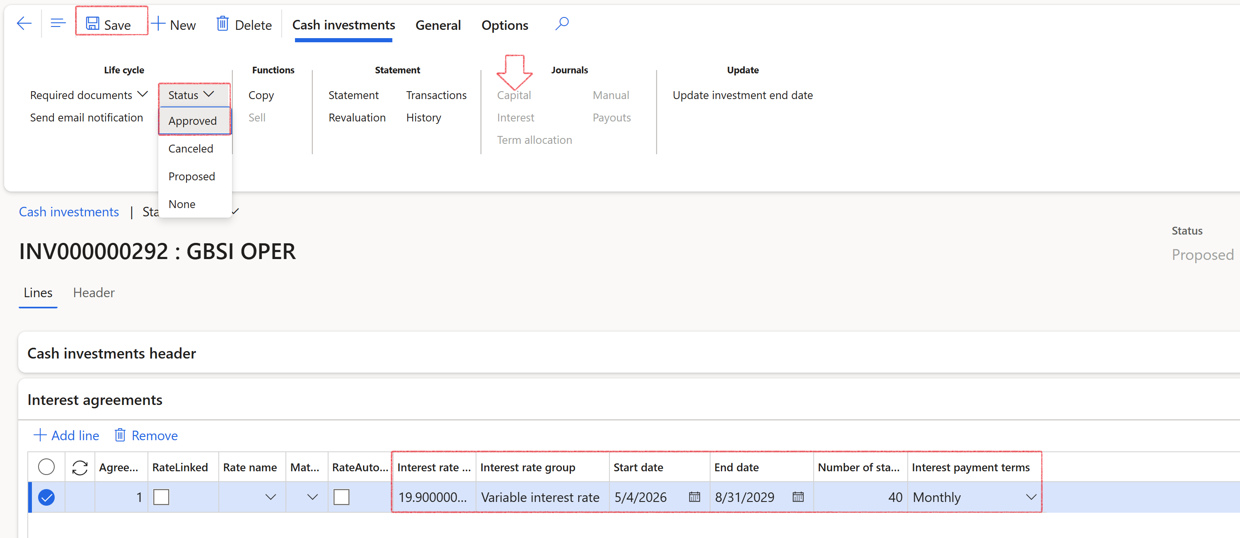Toggle the select-all rows circle
Screen dimensions: 1240x538
click(x=46, y=467)
